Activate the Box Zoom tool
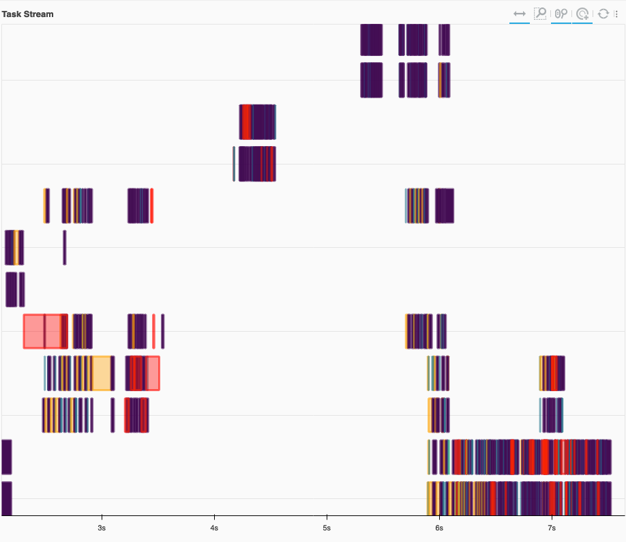 coord(540,14)
